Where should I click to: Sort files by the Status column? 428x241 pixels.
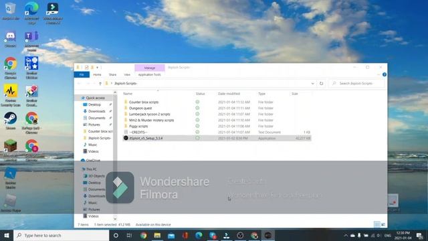click(200, 94)
